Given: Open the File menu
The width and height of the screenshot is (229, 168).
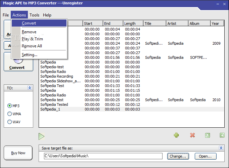Looking at the screenshot, I should pyautogui.click(x=6, y=15).
